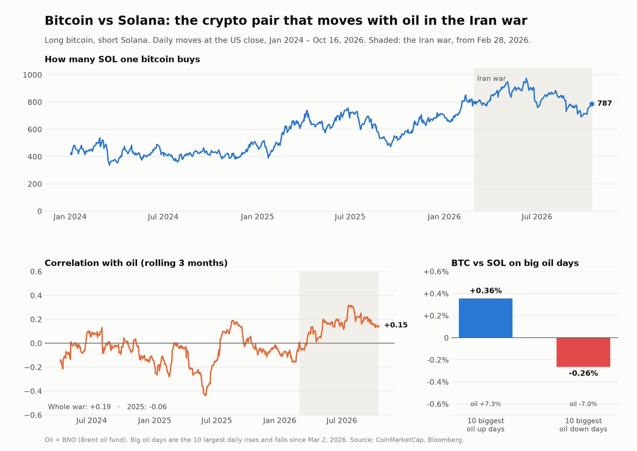Click the blue endpoint dot at 787

point(592,104)
